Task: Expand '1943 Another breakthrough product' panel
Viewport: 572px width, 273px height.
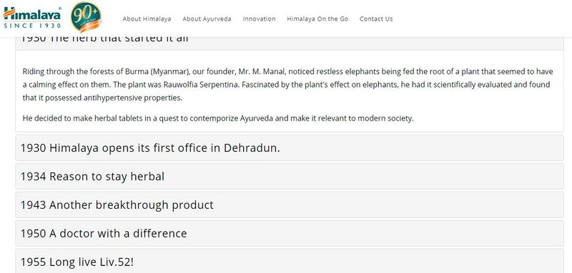Action: (x=290, y=205)
